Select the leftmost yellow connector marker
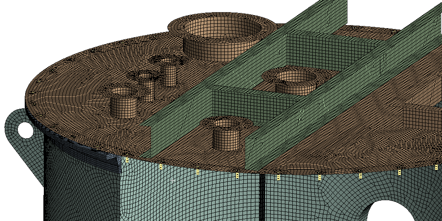The width and height of the screenshot is (442, 221). point(127,160)
